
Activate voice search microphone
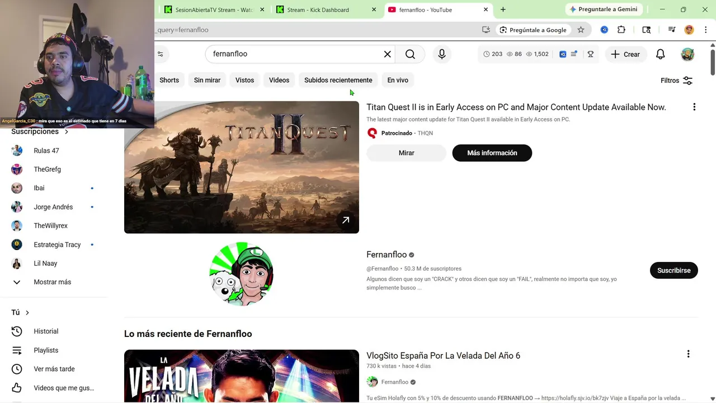click(x=442, y=54)
